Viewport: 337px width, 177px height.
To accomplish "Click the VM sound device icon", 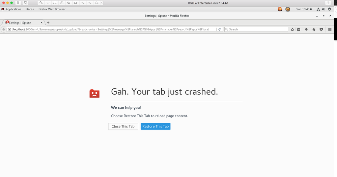I will coord(69,3).
